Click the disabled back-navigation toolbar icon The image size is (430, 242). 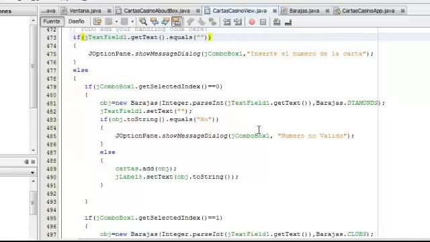109,22
